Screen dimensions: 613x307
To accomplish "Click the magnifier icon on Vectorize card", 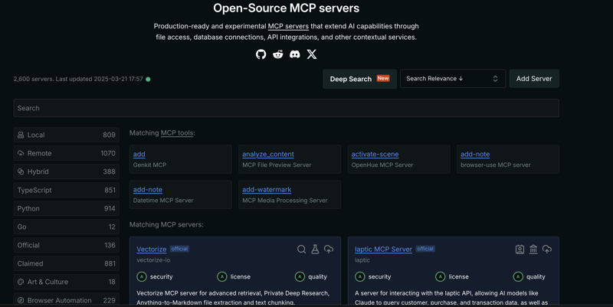I will (301, 250).
